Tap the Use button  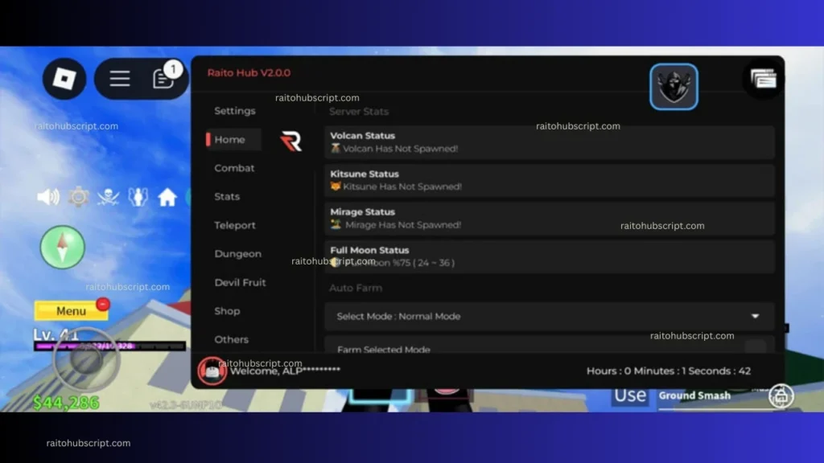(630, 395)
